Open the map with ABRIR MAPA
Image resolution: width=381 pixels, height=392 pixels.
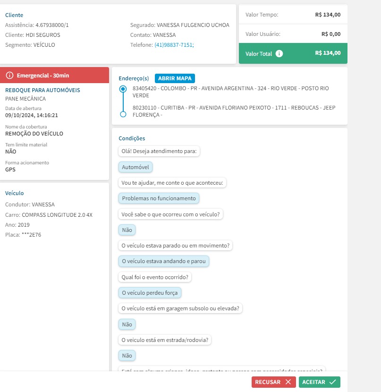tap(175, 78)
